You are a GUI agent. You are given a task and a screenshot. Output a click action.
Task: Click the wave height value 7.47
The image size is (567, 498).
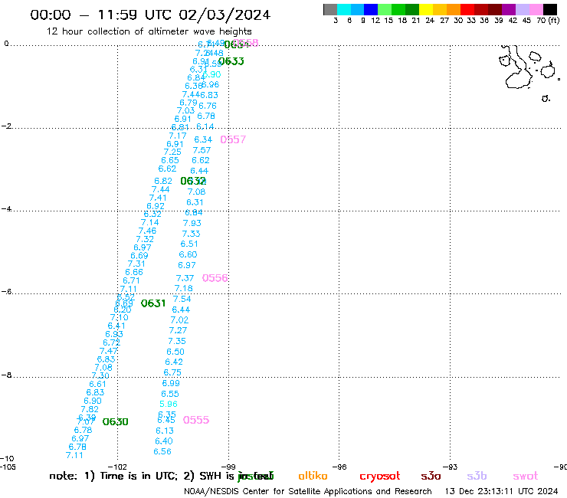[109, 351]
